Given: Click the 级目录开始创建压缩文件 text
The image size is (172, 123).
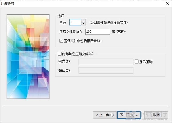Looking at the screenshot, I should click(x=110, y=22).
